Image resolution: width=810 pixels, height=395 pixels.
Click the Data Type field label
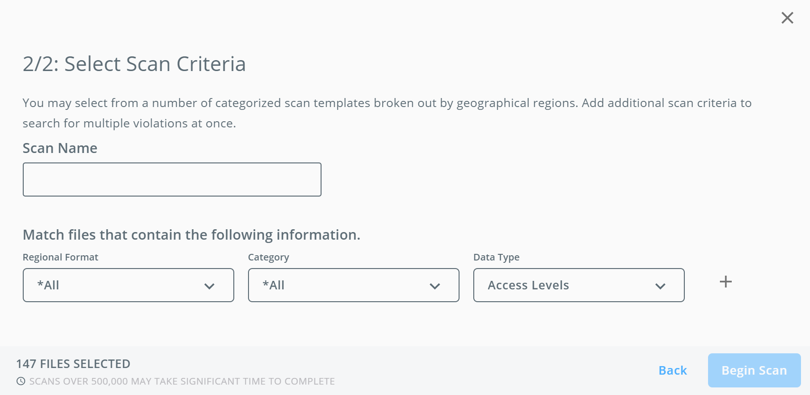click(497, 257)
